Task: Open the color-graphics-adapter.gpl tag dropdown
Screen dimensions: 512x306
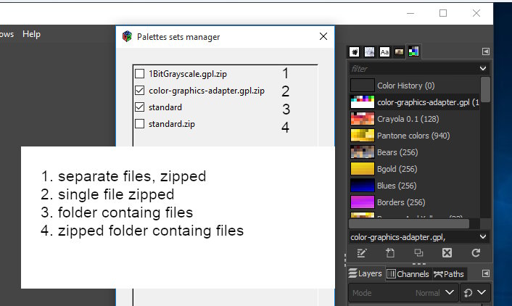Action: (x=483, y=237)
